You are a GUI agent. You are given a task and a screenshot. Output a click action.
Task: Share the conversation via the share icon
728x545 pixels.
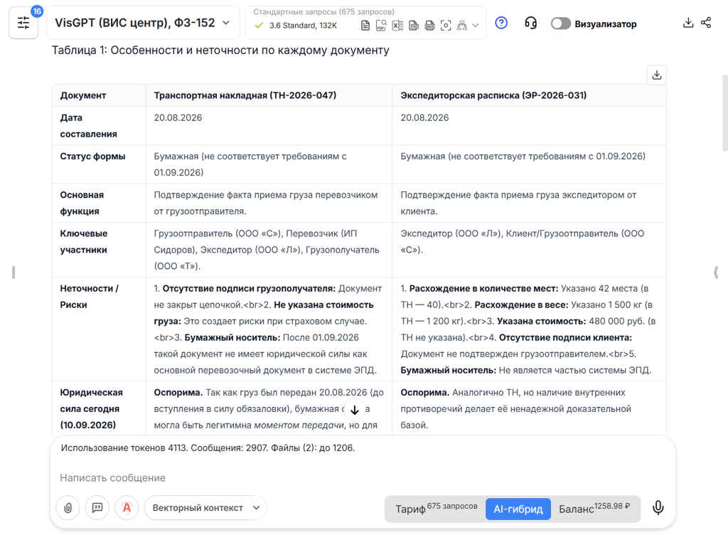706,23
